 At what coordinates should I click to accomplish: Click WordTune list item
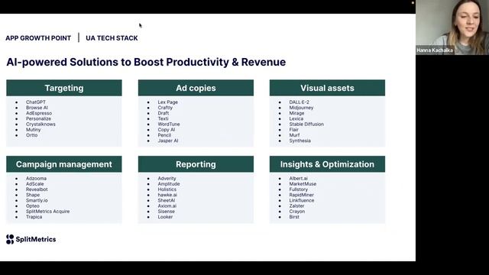[x=169, y=124]
